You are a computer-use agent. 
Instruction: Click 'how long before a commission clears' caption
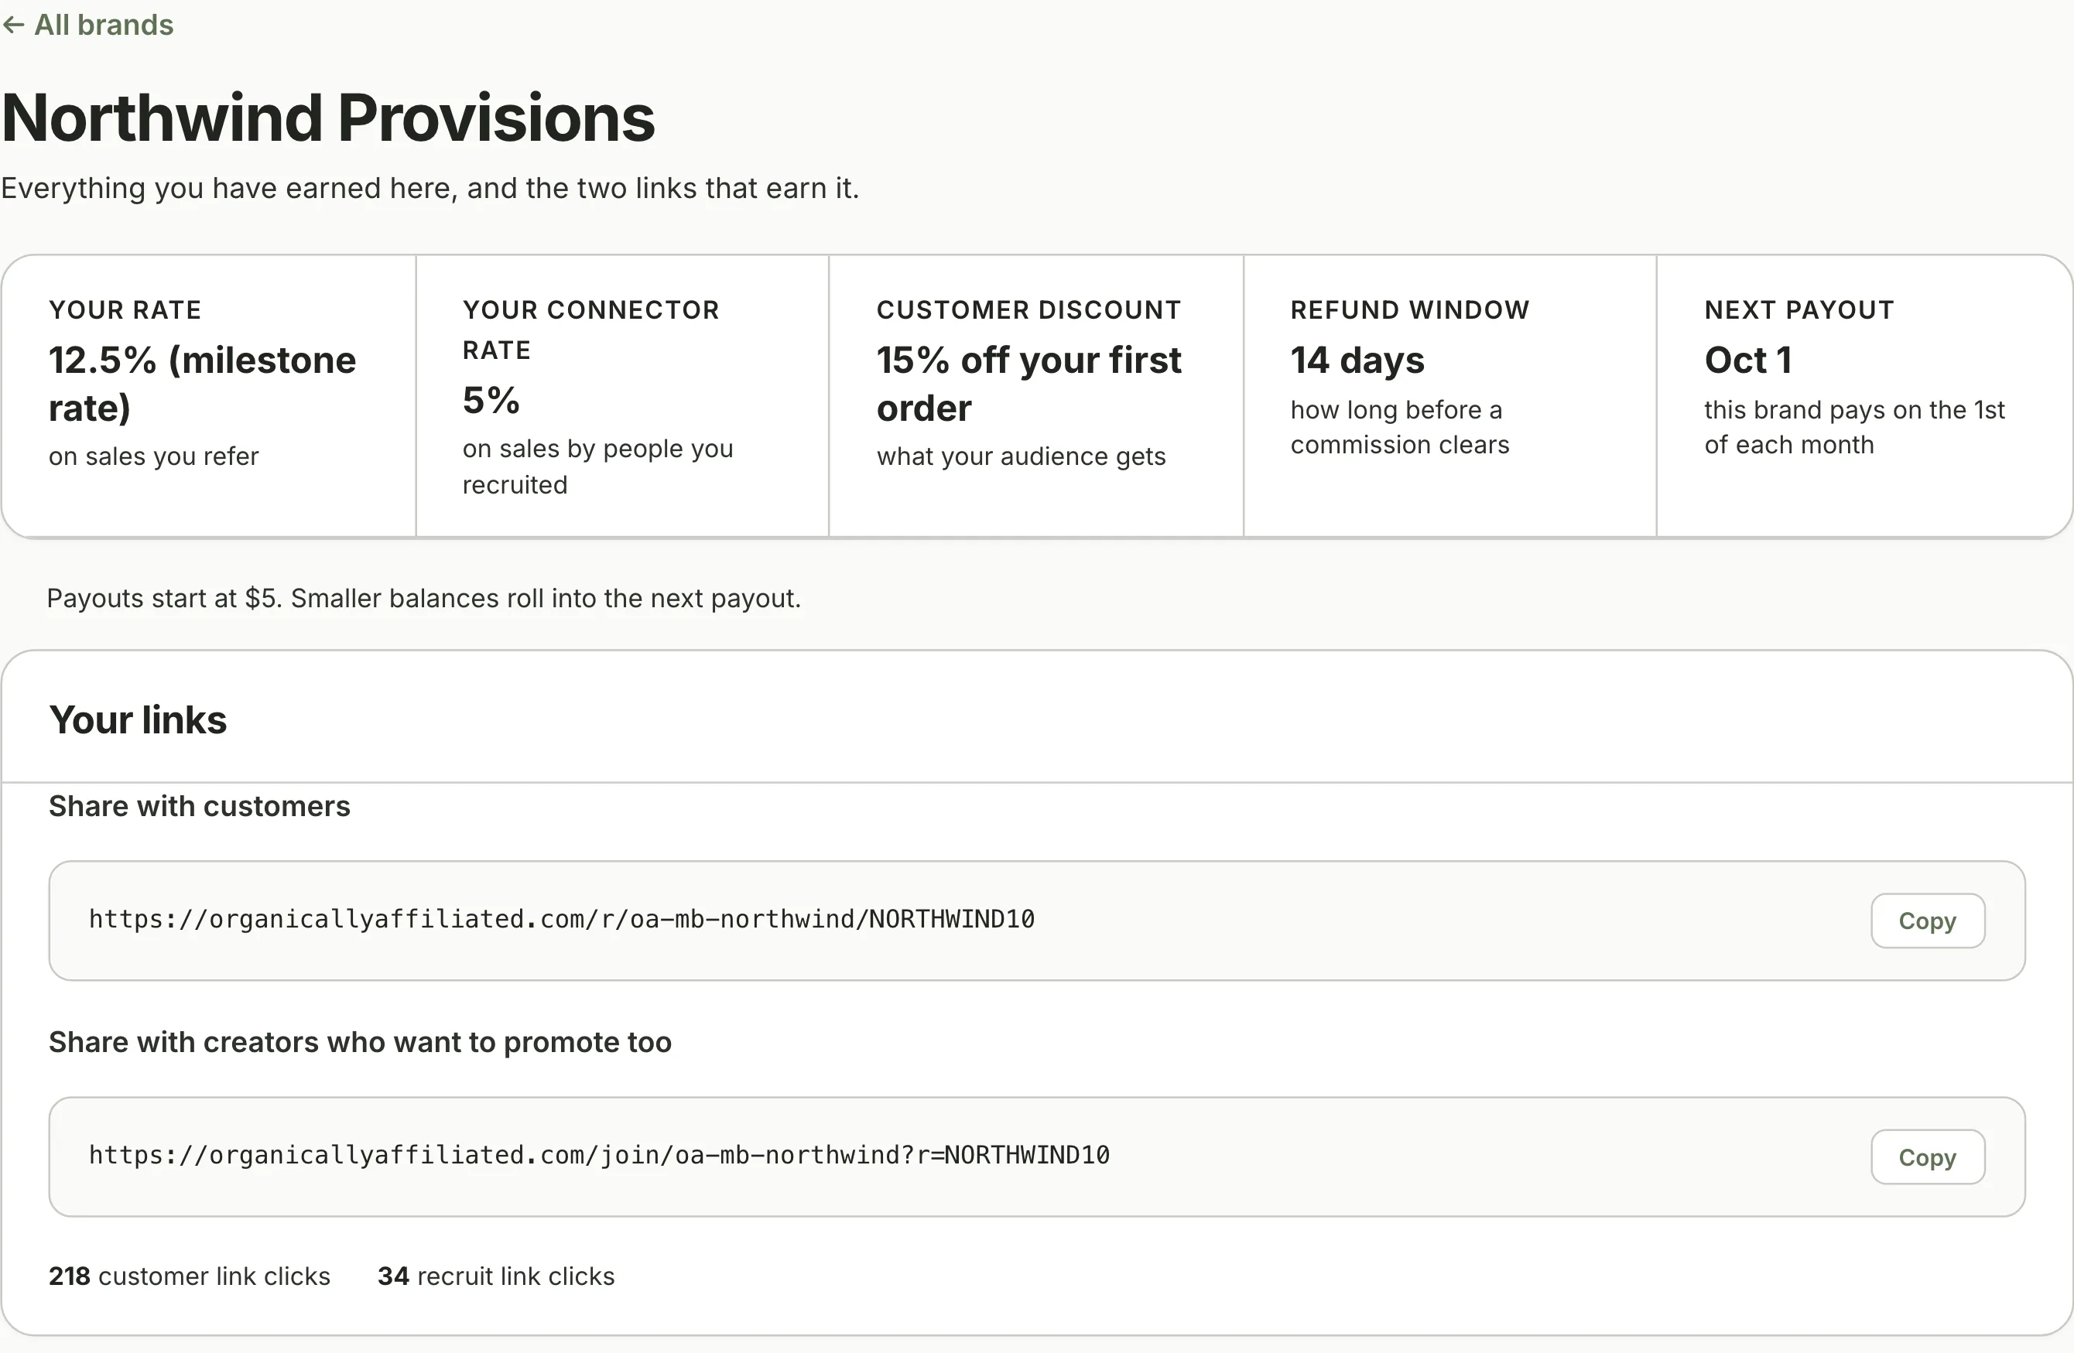1399,427
